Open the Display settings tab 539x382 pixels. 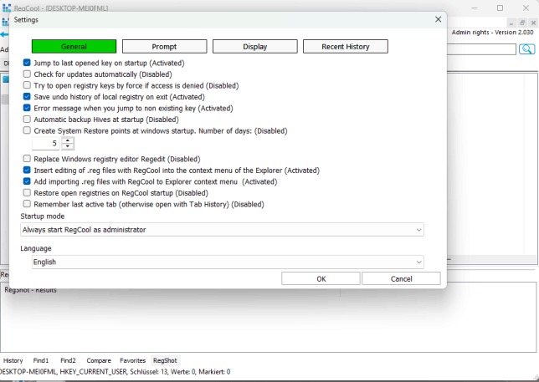pos(254,47)
